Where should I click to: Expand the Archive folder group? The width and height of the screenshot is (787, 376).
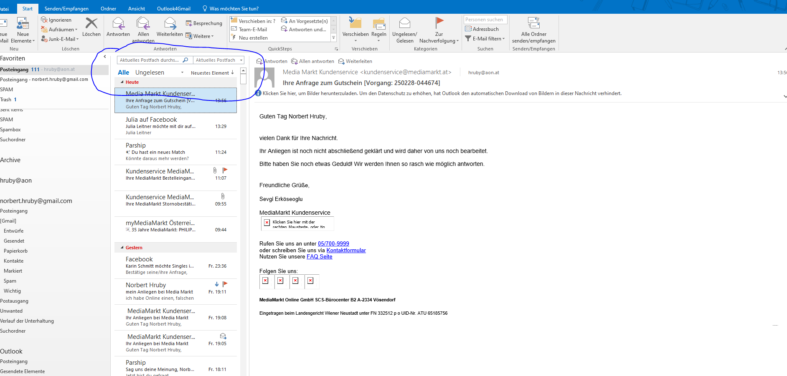(x=10, y=160)
